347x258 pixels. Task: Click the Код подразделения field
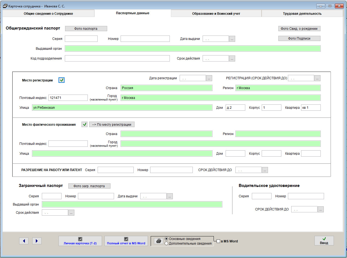[x=117, y=58]
